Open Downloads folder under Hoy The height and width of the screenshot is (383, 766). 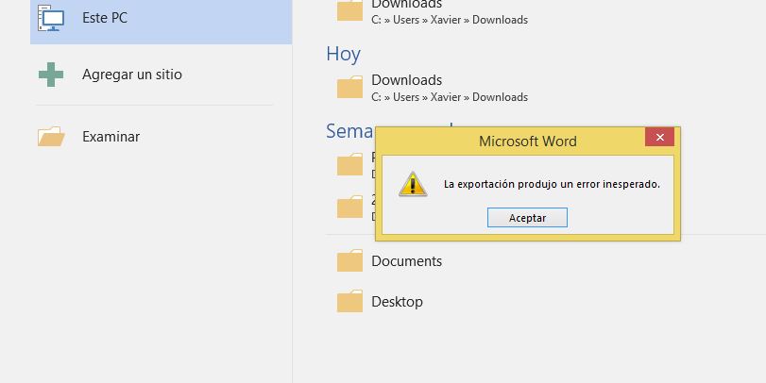pyautogui.click(x=406, y=80)
